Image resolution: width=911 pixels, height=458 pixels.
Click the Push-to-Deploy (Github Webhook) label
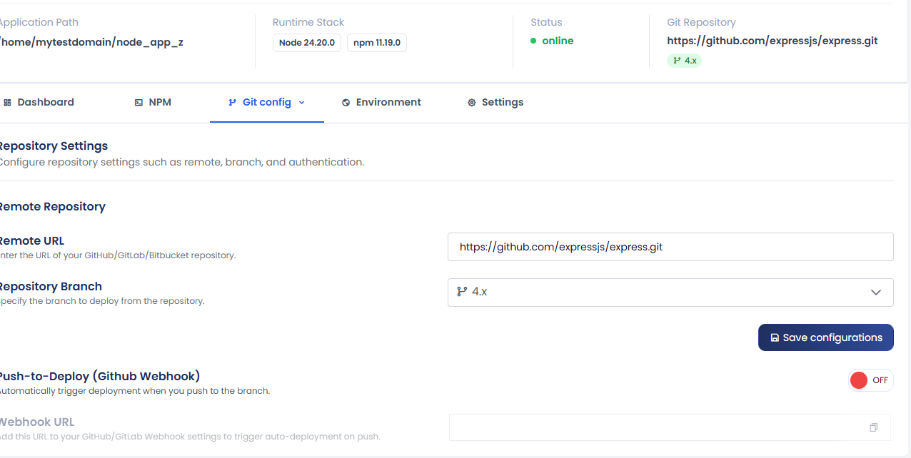point(99,375)
